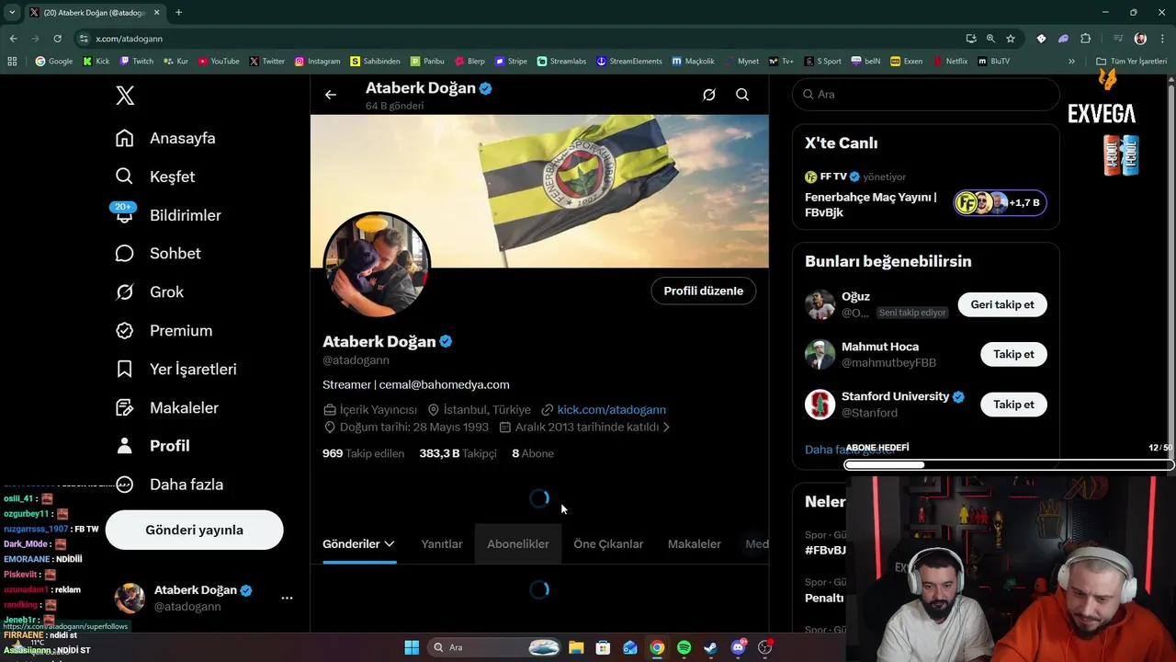The width and height of the screenshot is (1176, 662).
Task: Click Gönderi yayınla post button
Action: tap(195, 530)
